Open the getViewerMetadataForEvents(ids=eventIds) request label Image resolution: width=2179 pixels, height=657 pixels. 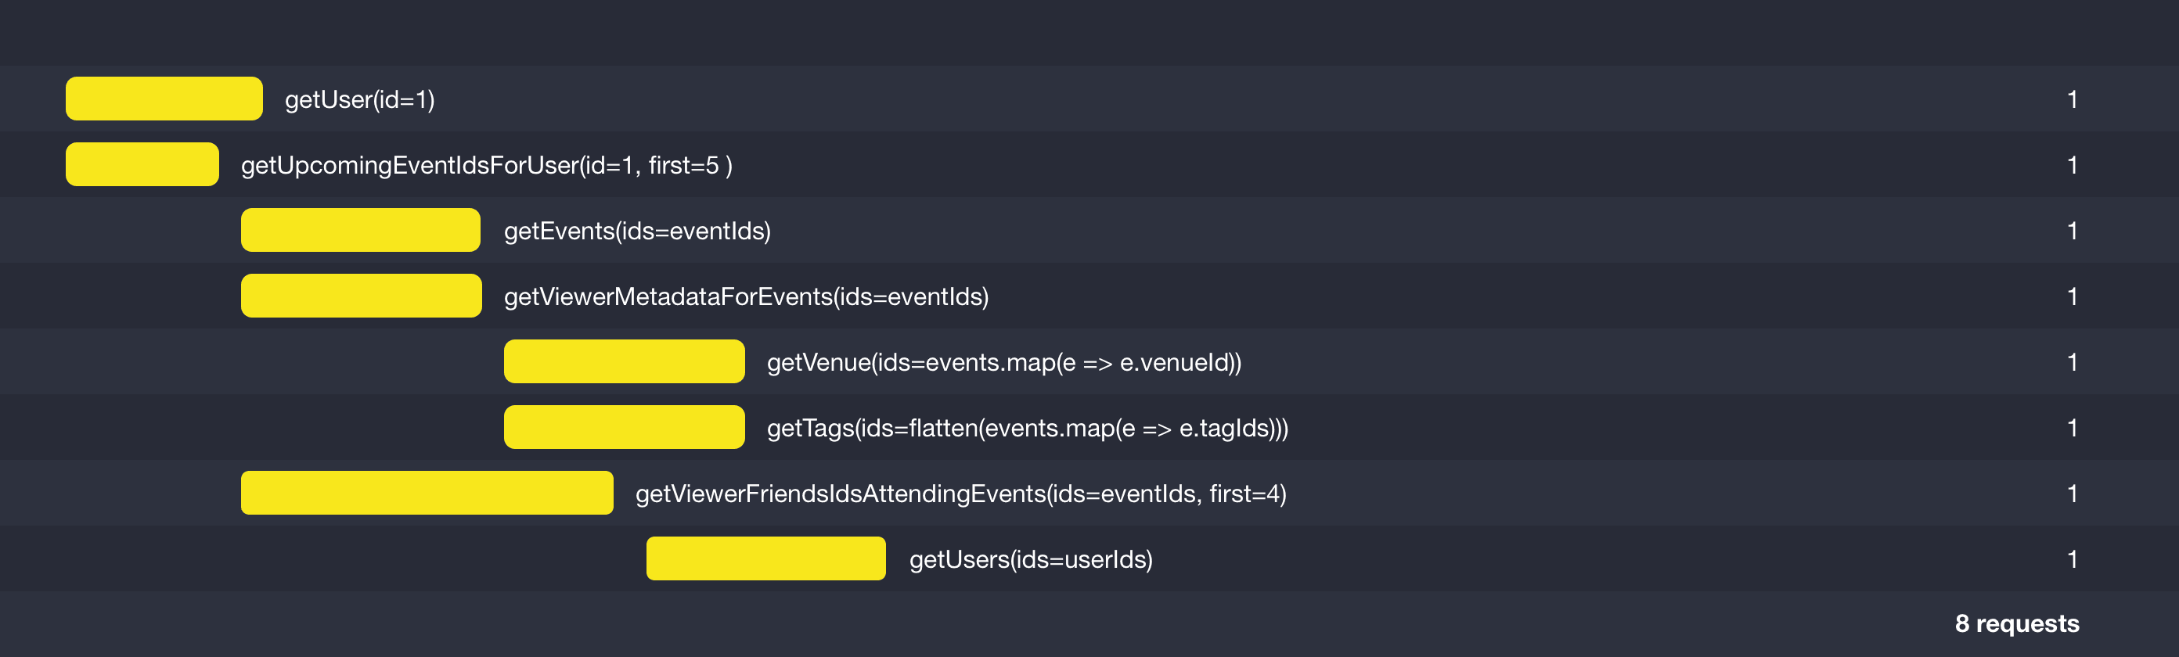point(746,296)
